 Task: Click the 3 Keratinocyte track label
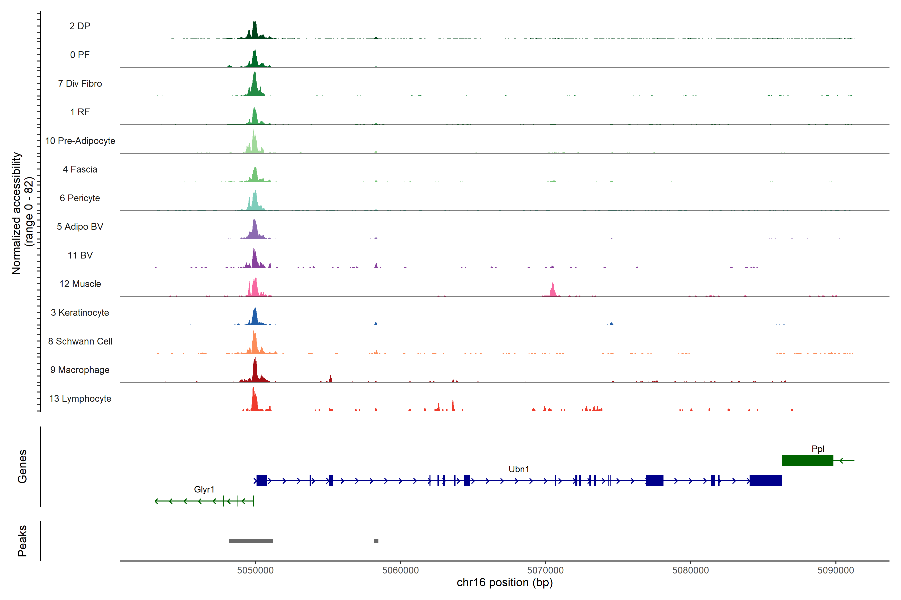[x=80, y=313]
